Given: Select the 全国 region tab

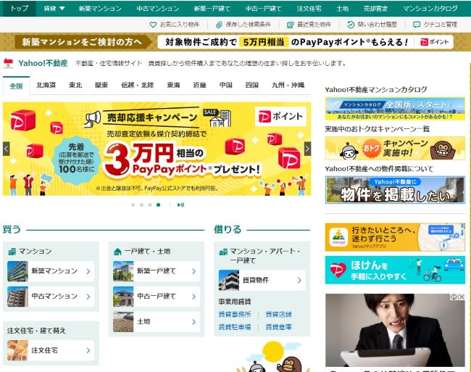Looking at the screenshot, I should click(x=16, y=86).
